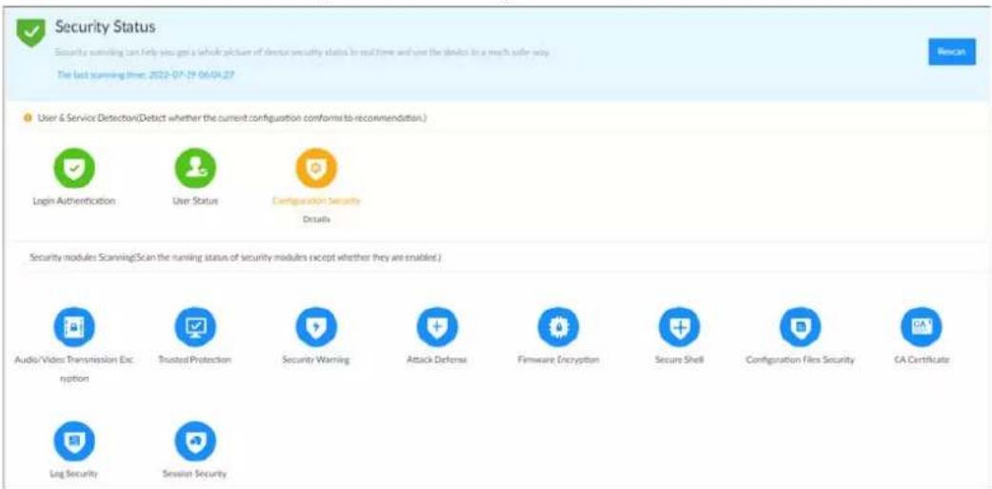Open the Configuration Files Security icon
Image resolution: width=992 pixels, height=489 pixels.
coord(801,326)
